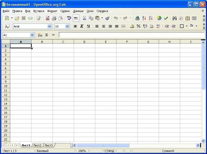Toggle AutoSpellcheck wavy ABC button
The height and width of the screenshot is (154, 207).
pyautogui.click(x=76, y=18)
